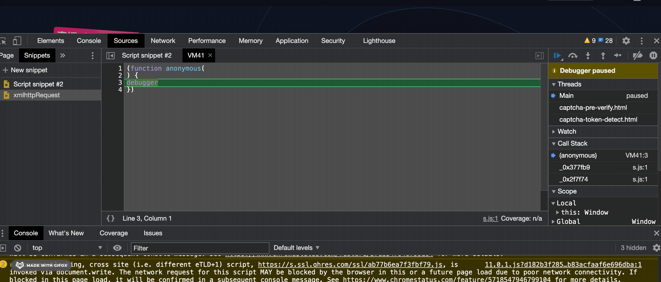Pretty print the source with braces icon
661x282 pixels.
[x=111, y=218]
